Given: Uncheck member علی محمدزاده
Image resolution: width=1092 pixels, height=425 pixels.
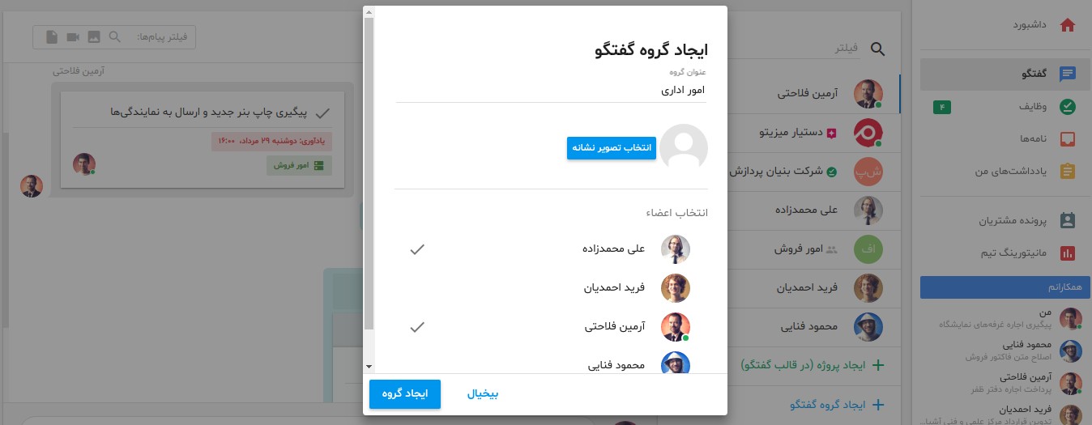Looking at the screenshot, I should coord(417,249).
